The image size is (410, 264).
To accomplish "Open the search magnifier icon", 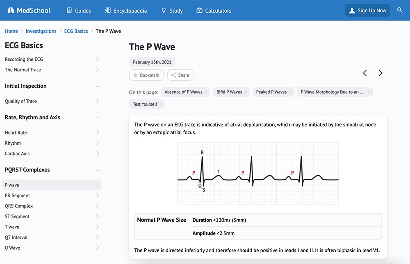I will coord(400,10).
